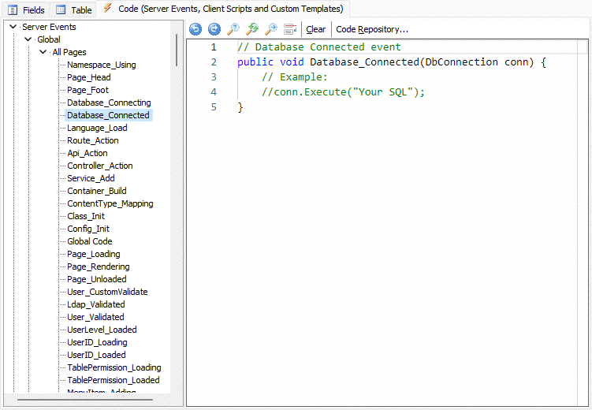Click the Undo icon in code toolbar
Viewport: 592px width, 410px height.
pyautogui.click(x=195, y=29)
